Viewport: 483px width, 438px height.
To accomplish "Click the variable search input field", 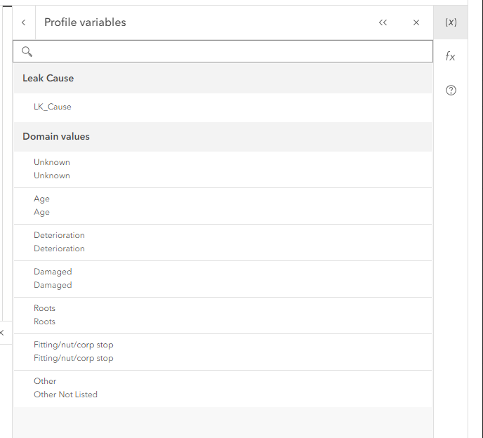I will [232, 51].
